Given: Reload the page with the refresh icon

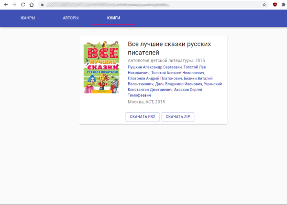Looking at the screenshot, I should tap(23, 5).
